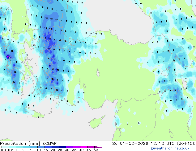Click the 'Precipitation [mm]' title text
The width and height of the screenshot is (196, 151).
click(x=20, y=144)
